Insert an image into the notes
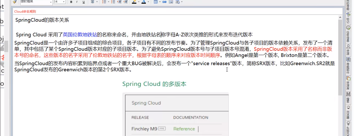360x136 pixels. (x=171, y=2)
